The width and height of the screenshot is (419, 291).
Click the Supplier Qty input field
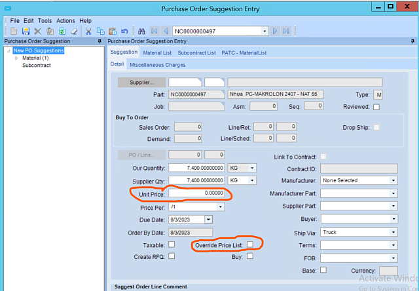tap(196, 180)
